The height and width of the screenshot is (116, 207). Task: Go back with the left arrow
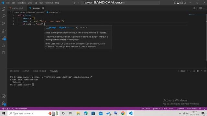[x=75, y=3]
